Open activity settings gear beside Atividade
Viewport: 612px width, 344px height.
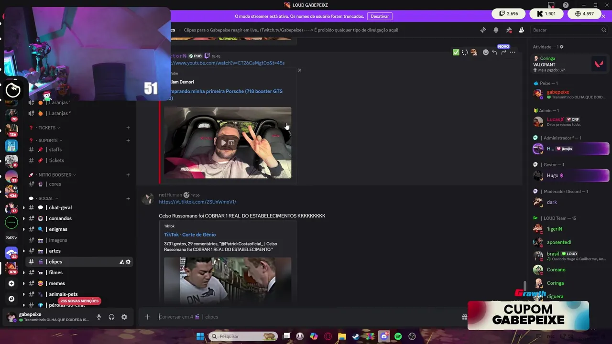click(x=561, y=47)
